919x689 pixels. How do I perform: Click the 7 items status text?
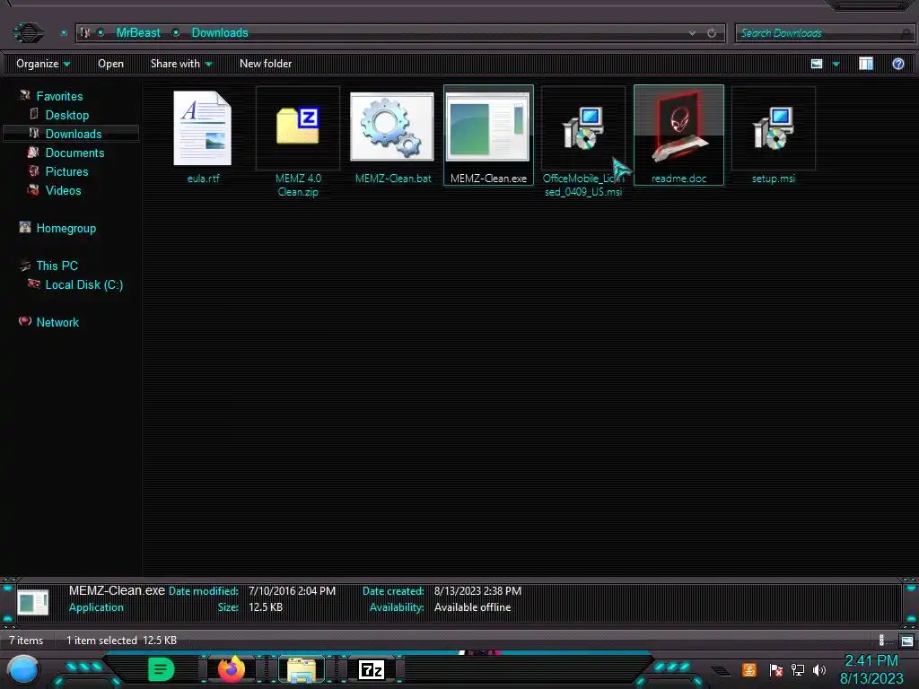coord(26,641)
